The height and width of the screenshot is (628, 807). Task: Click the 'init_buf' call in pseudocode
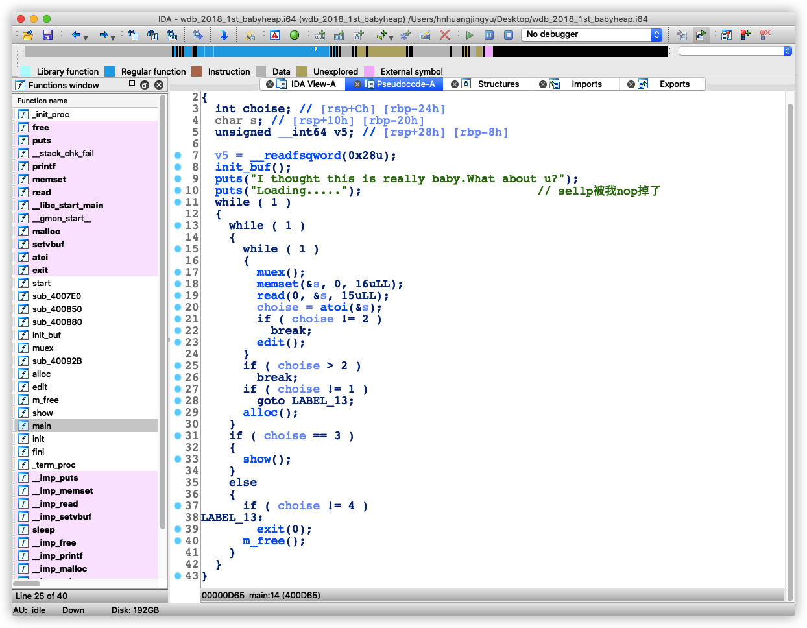243,167
